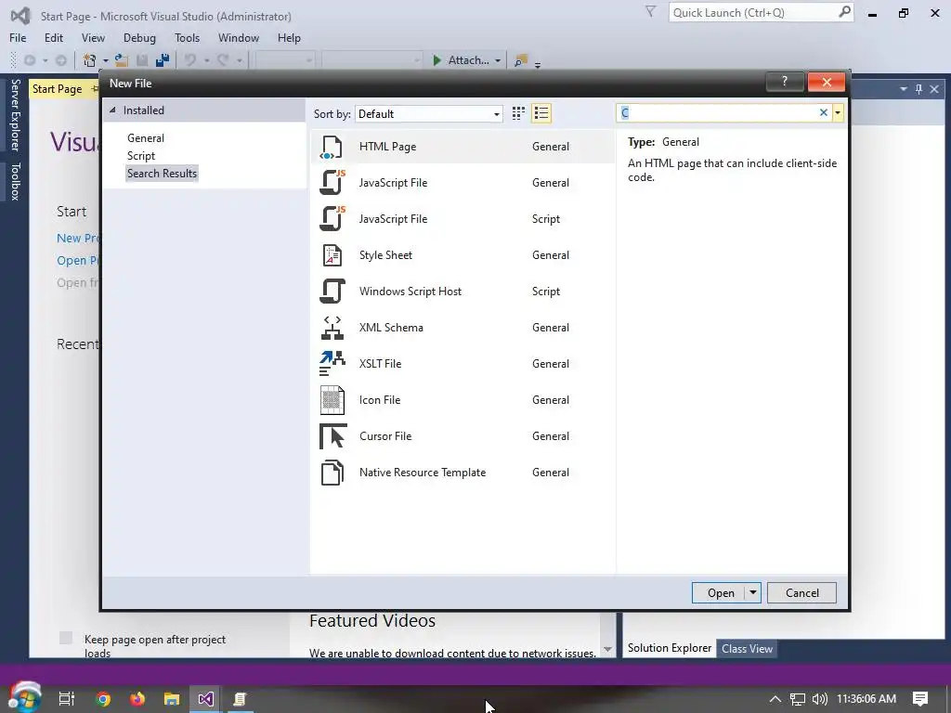This screenshot has height=713, width=951.
Task: Click the Open File toolbar icon
Action: click(122, 60)
